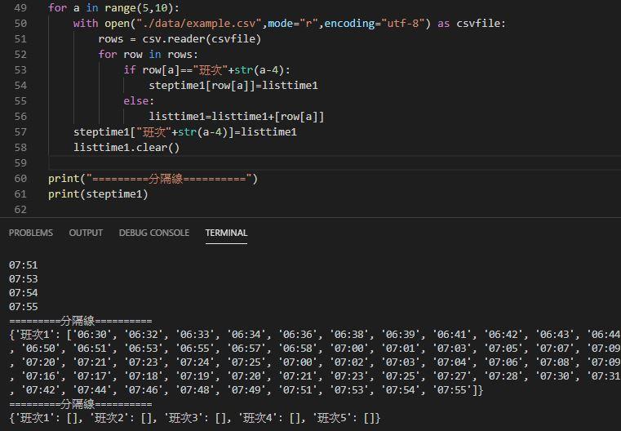Switch to the PROBLEMS panel tab
Screen dimensions: 621x431
(x=31, y=233)
